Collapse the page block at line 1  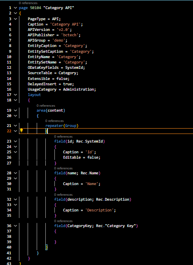point(15,8)
